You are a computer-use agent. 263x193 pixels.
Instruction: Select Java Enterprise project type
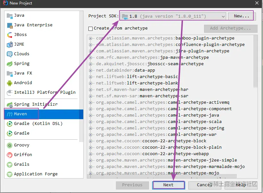[x=42, y=25]
